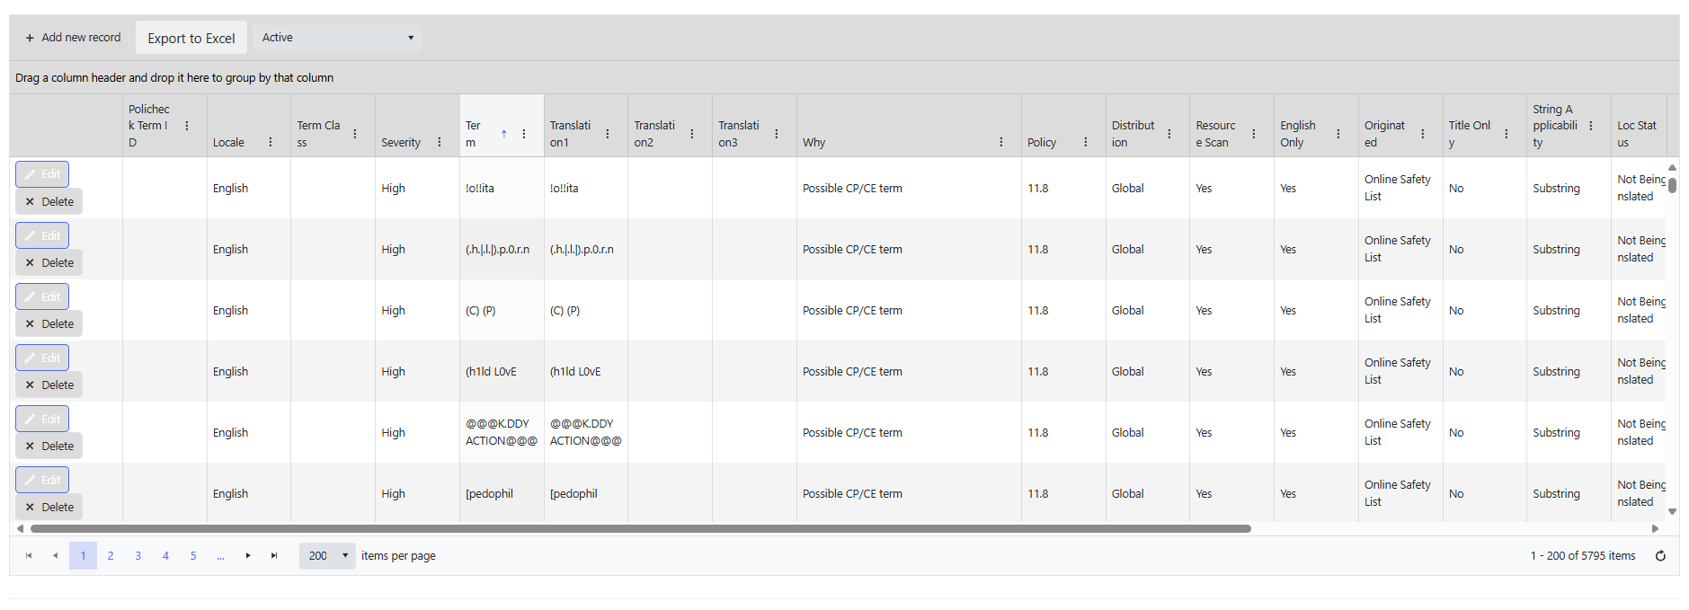Go to page 3
The image size is (1689, 610).
(x=138, y=556)
